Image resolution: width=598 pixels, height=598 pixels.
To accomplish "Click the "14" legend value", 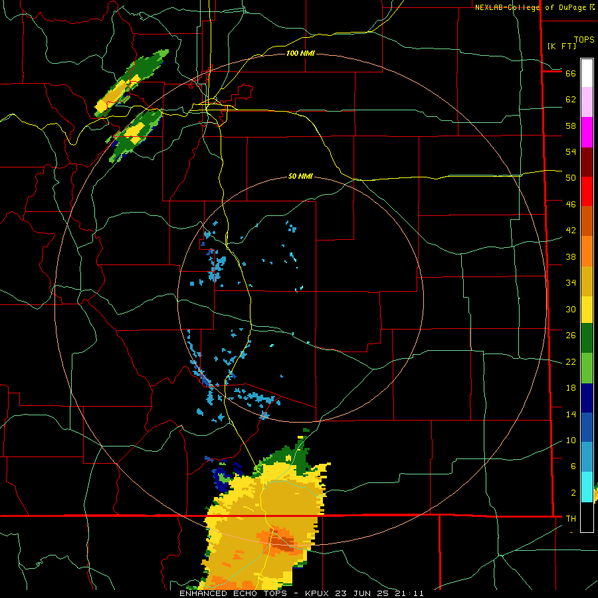I will 571,414.
